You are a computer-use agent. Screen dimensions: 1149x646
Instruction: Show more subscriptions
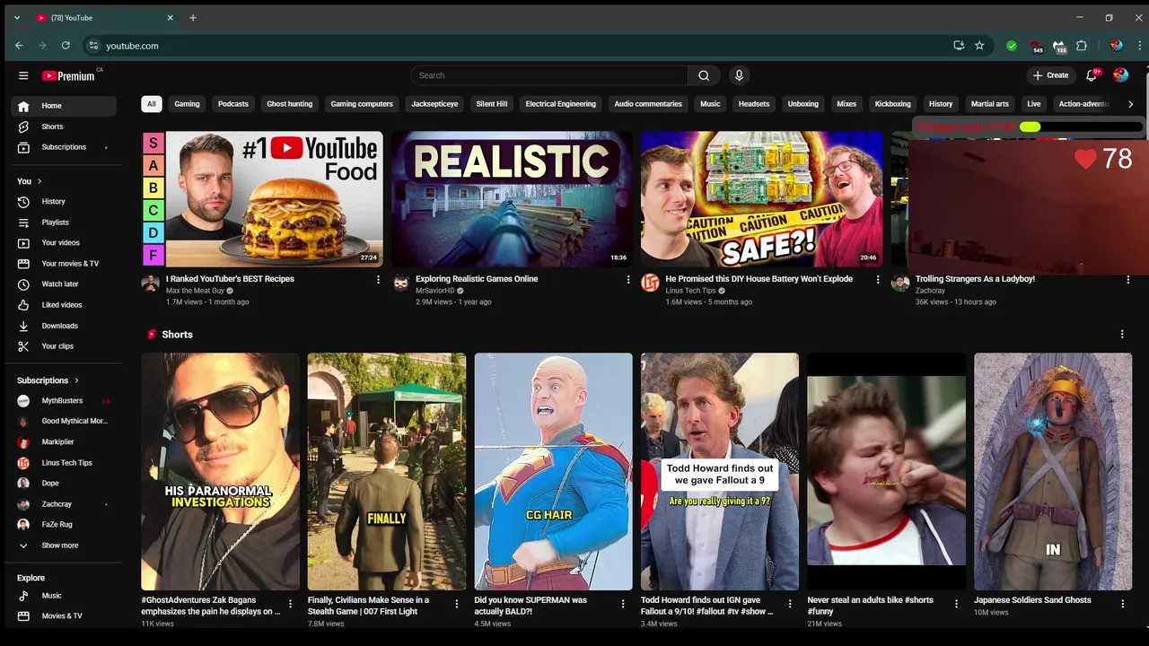pos(64,546)
